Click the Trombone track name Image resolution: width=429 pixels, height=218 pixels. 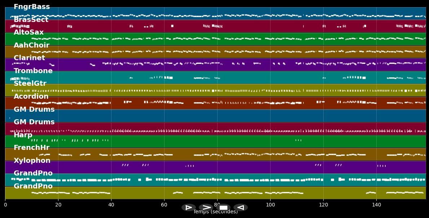click(x=33, y=71)
